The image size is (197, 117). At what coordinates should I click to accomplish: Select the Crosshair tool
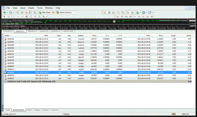tap(9, 17)
